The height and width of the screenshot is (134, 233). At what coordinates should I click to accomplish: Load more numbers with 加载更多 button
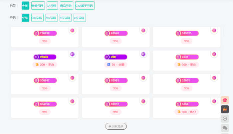click(x=116, y=126)
